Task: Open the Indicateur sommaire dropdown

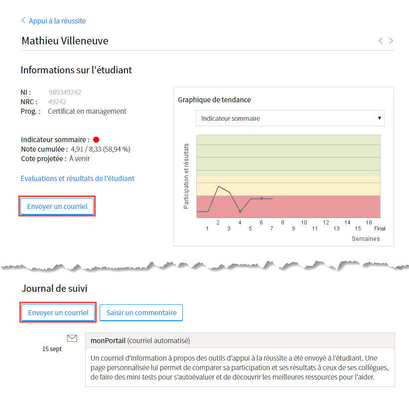Action: click(290, 118)
